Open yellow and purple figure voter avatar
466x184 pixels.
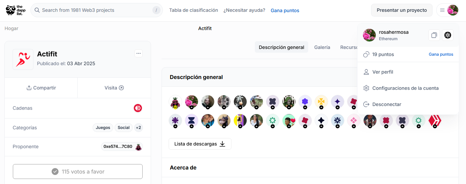point(240,121)
